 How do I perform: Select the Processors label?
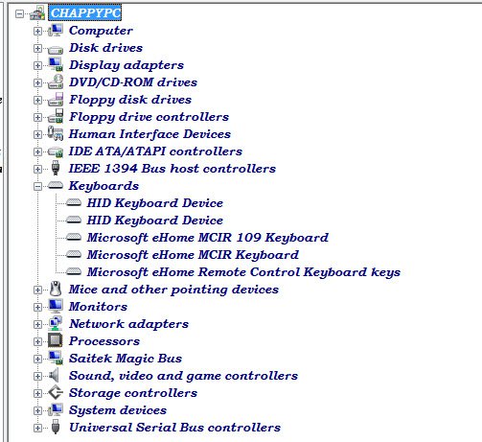pyautogui.click(x=104, y=341)
